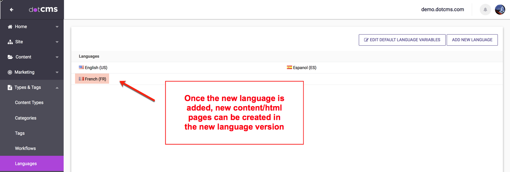Screen dimensions: 510x172
Task: Open the user avatar profile menu
Action: tap(500, 10)
